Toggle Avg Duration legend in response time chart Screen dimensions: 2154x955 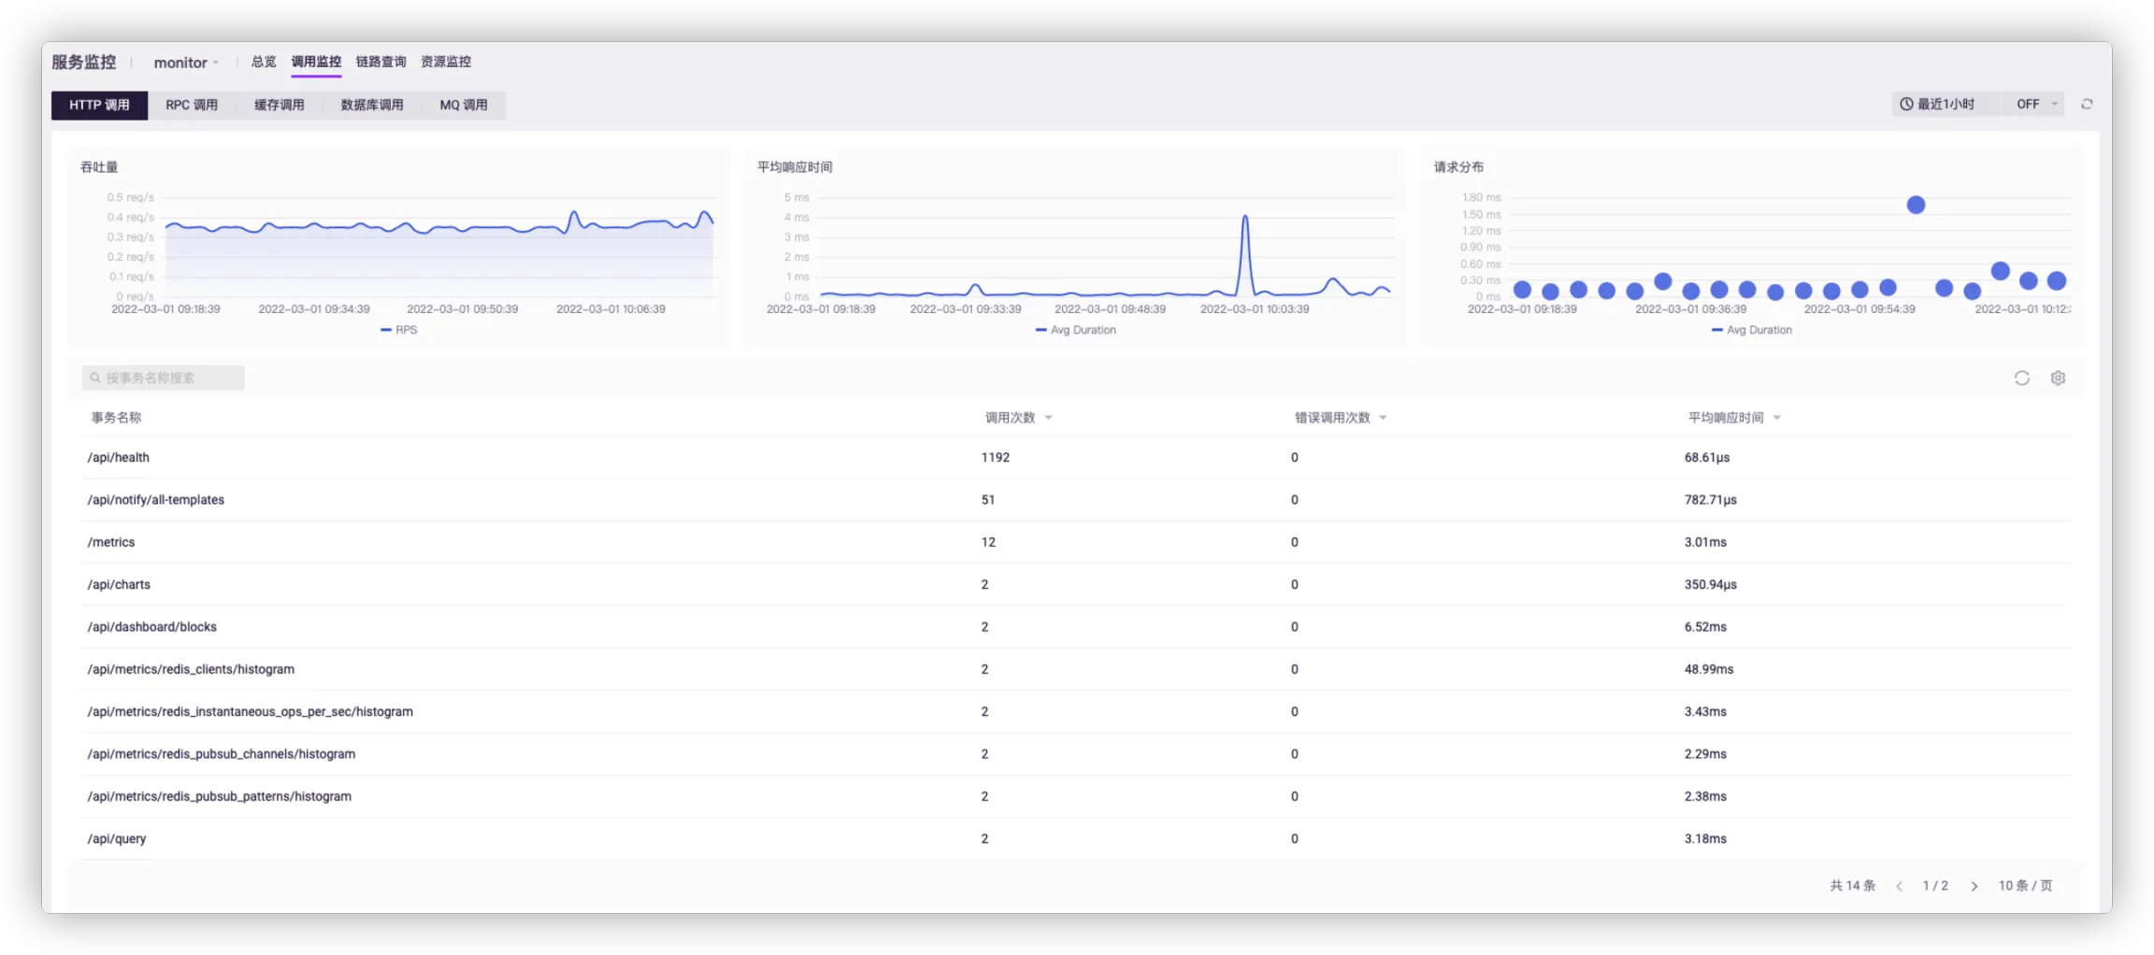[x=1076, y=330]
